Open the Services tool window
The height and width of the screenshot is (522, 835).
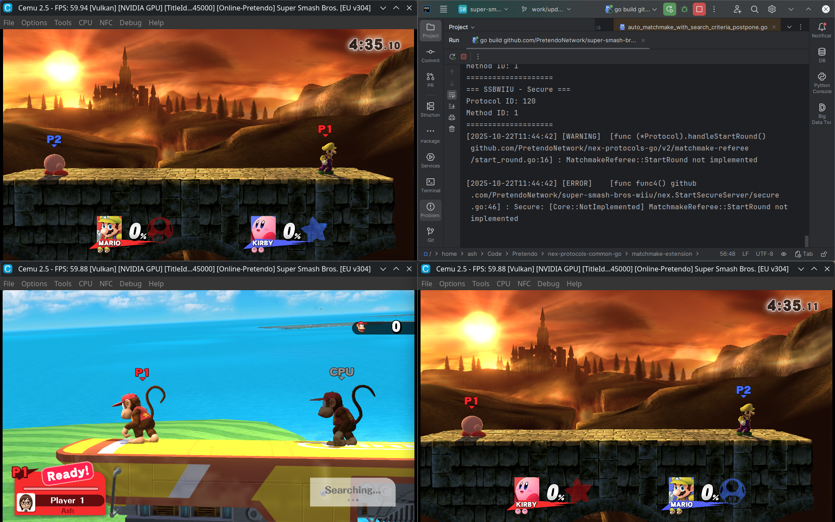click(431, 161)
